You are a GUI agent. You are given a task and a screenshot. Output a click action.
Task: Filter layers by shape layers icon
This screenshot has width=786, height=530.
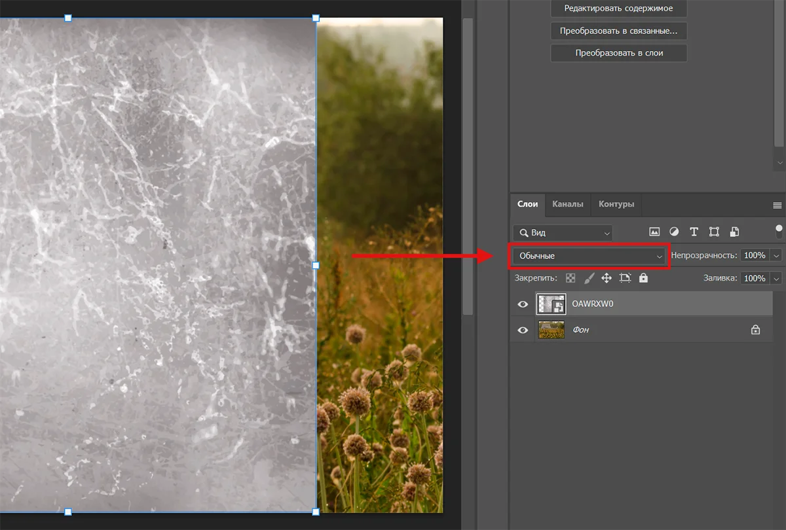click(714, 232)
